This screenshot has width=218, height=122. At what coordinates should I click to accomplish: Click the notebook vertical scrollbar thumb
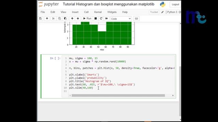180,91
